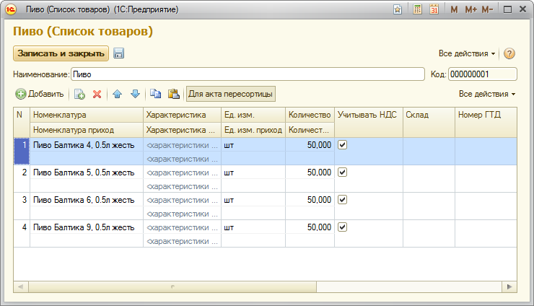Click the scrollbar left arrow
Viewport: 534px width, 306px height.
[21, 287]
